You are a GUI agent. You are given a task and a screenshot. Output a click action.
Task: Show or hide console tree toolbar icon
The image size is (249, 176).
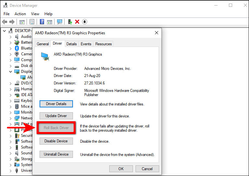coord(22,22)
